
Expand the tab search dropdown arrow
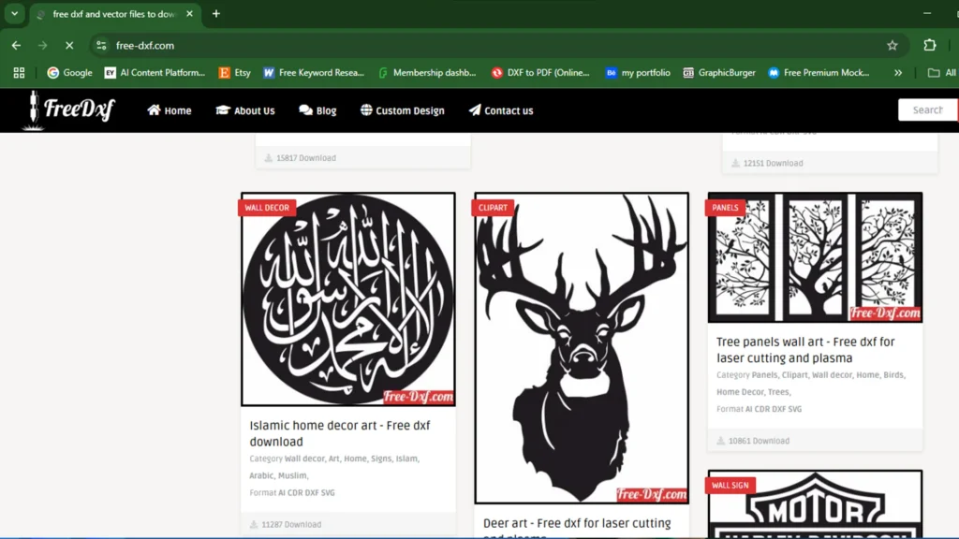(14, 14)
